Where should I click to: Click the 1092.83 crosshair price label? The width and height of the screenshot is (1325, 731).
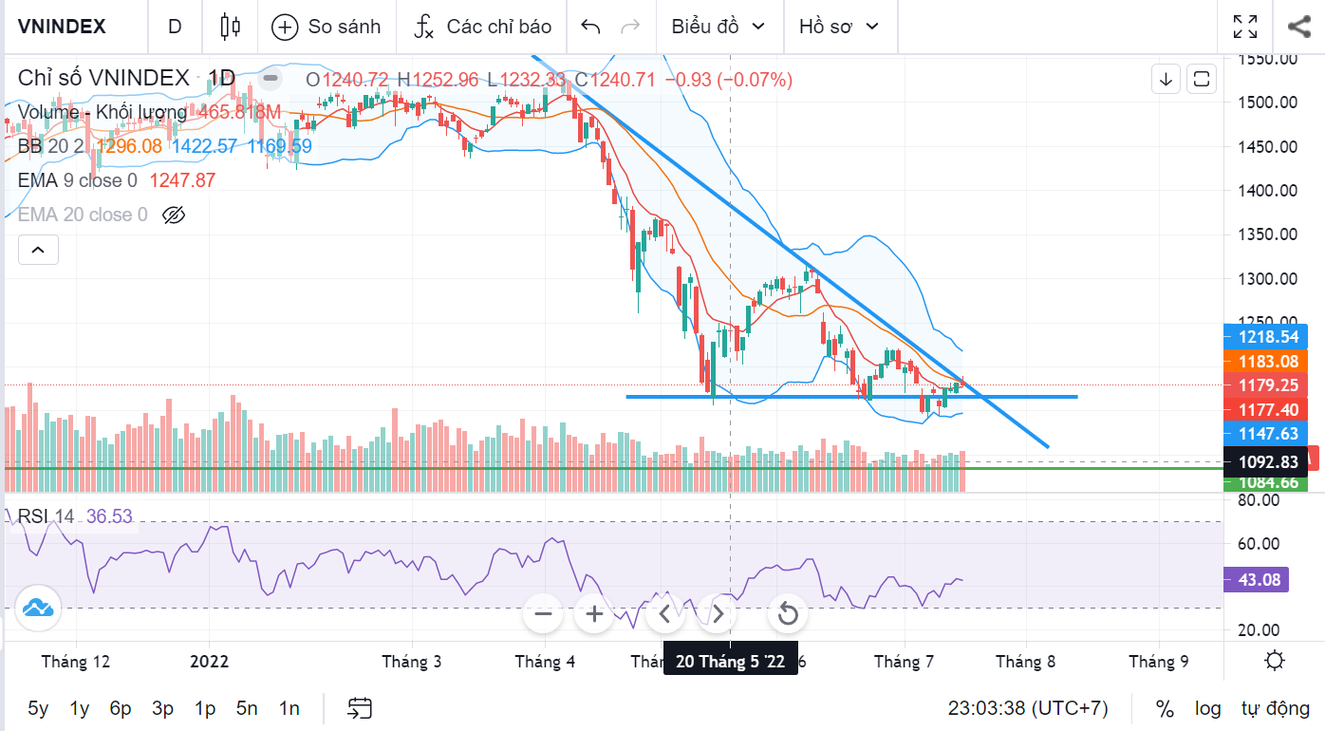(x=1266, y=461)
